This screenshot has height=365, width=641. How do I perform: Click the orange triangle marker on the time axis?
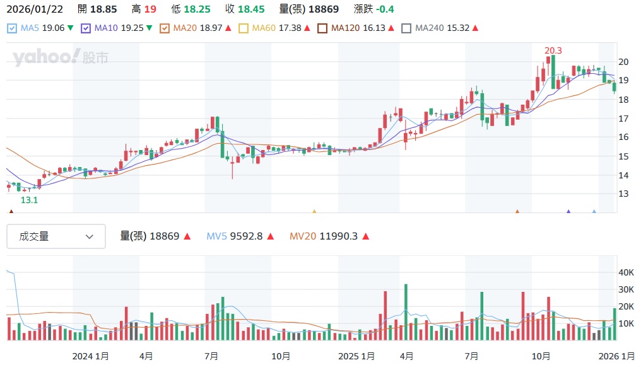517,212
